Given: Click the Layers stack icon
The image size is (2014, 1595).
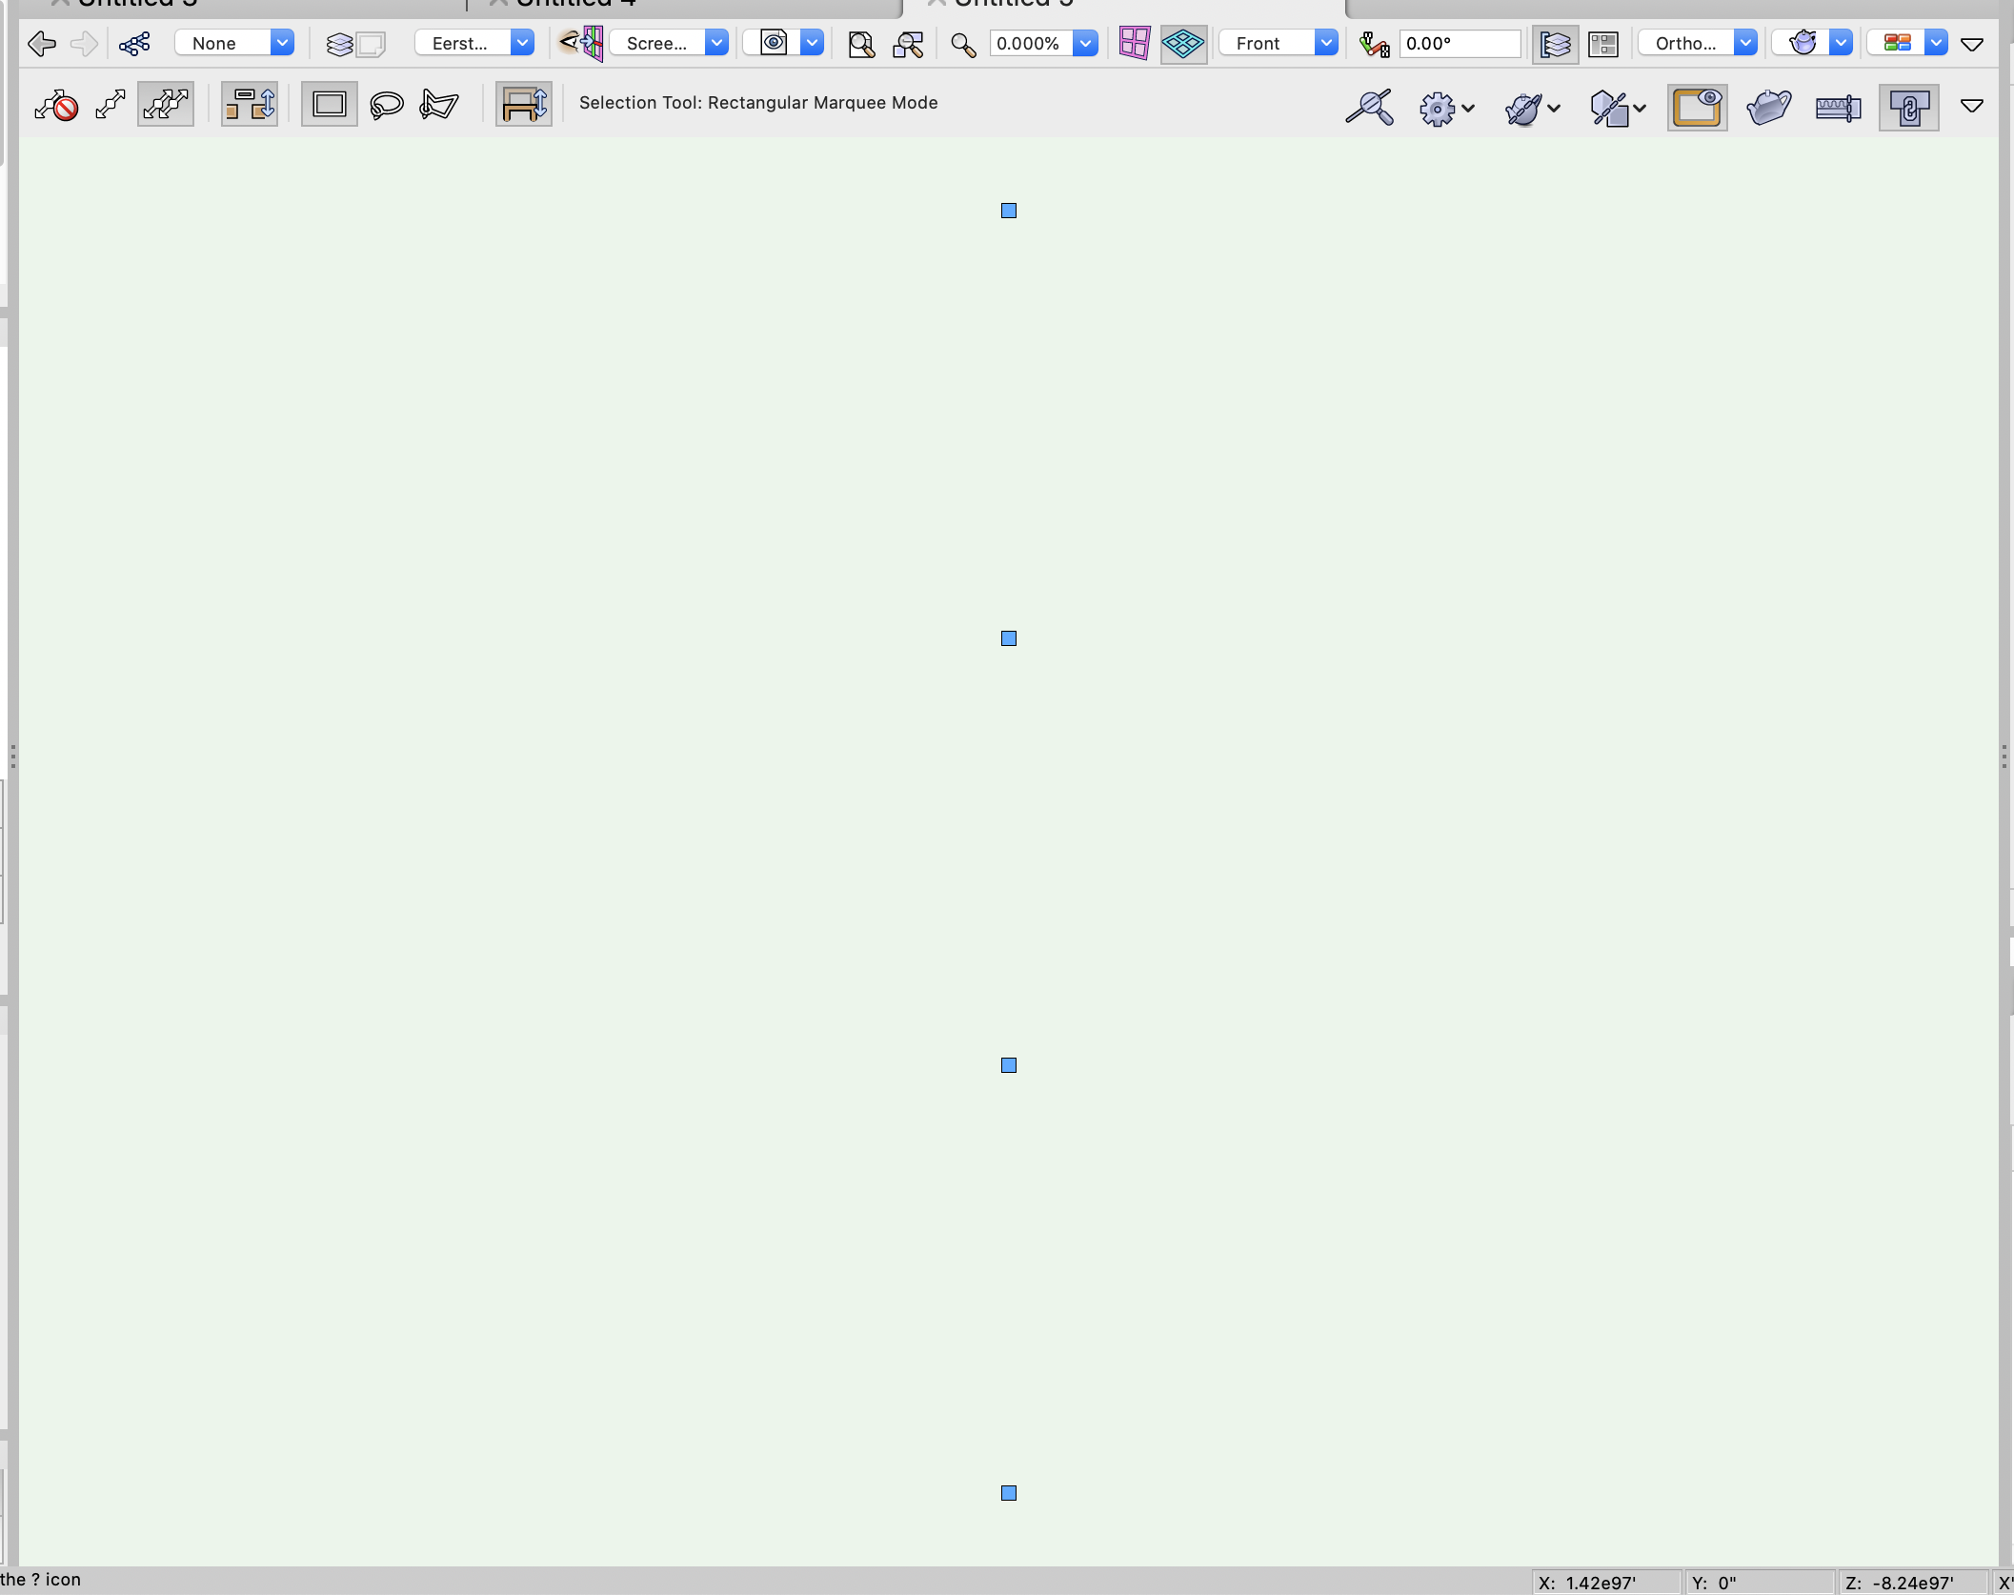Looking at the screenshot, I should click(x=340, y=44).
